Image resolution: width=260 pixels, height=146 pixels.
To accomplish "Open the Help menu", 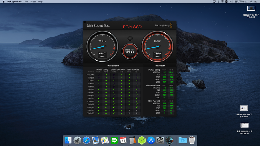I will 40,1.
